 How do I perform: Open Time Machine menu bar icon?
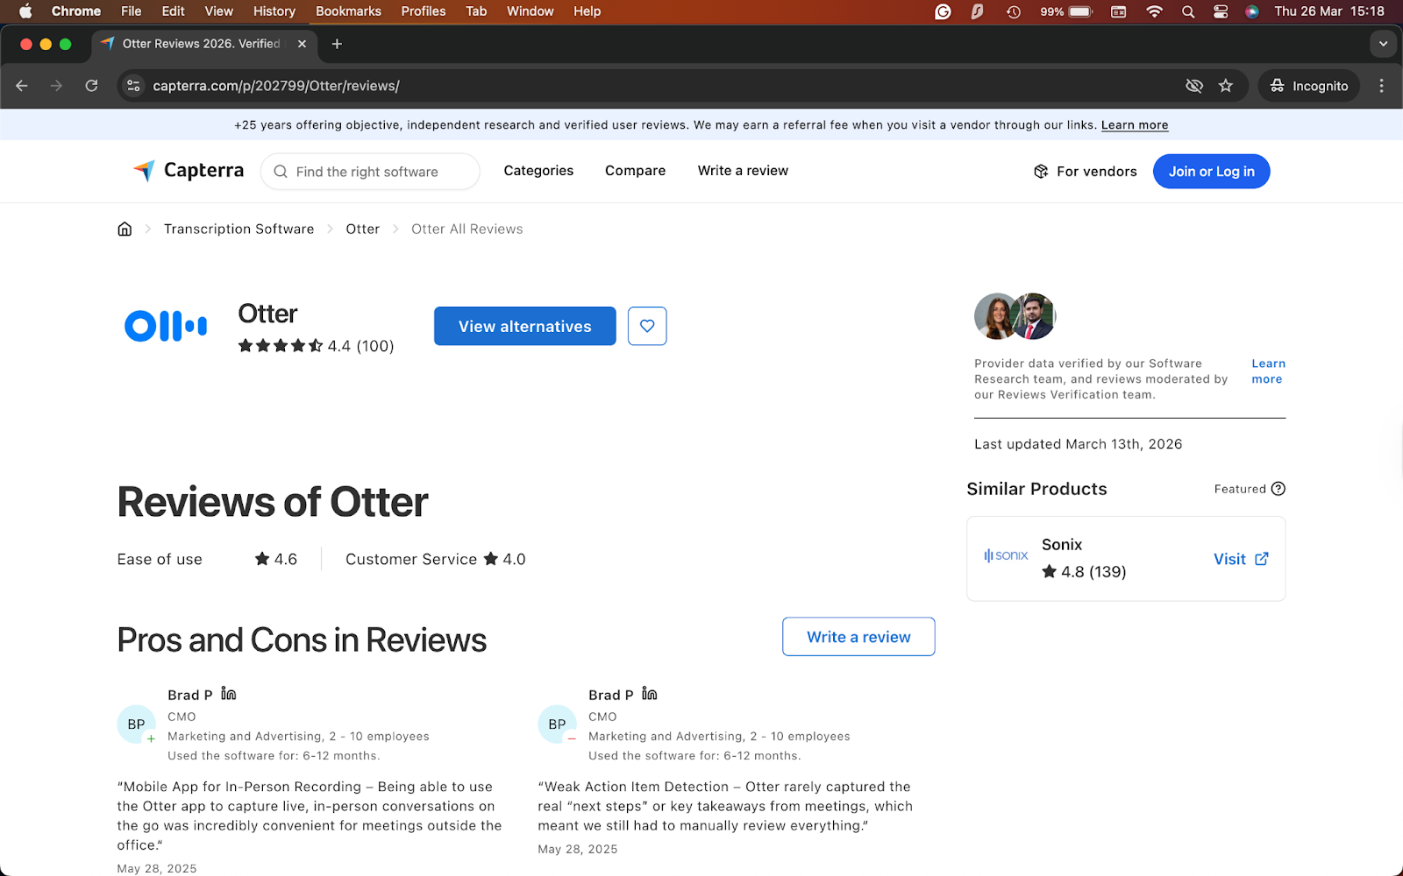click(x=1014, y=11)
